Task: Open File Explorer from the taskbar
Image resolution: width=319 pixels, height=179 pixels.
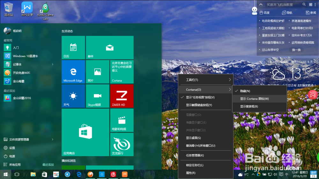Action: (x=33, y=174)
